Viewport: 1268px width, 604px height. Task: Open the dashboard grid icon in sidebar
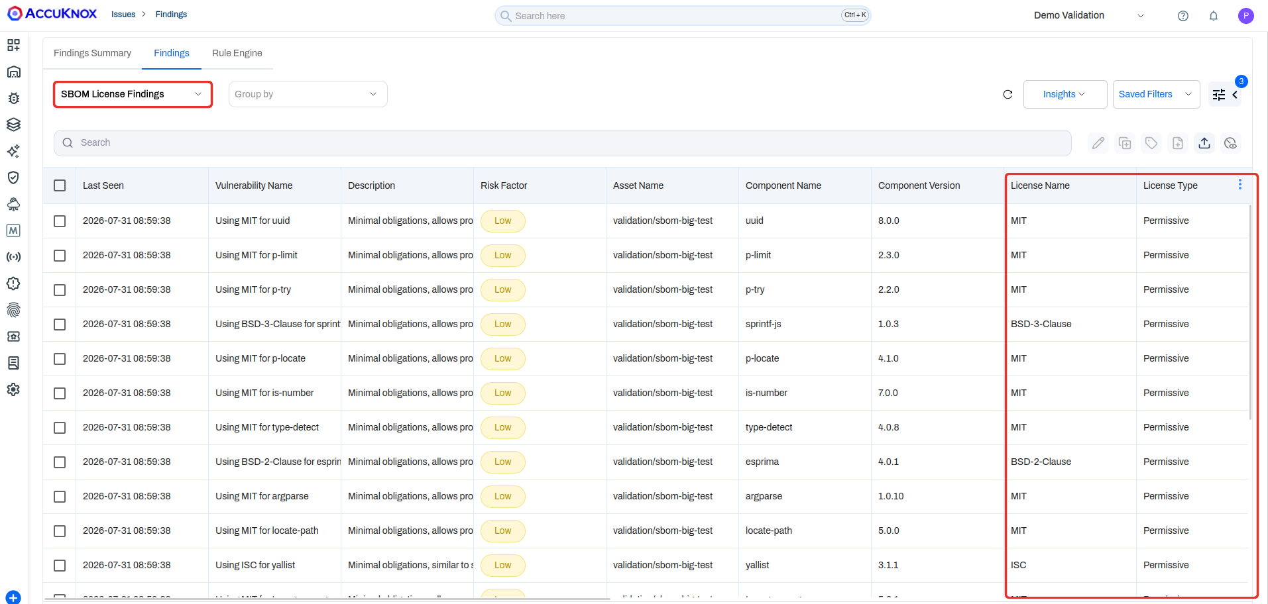(x=13, y=45)
